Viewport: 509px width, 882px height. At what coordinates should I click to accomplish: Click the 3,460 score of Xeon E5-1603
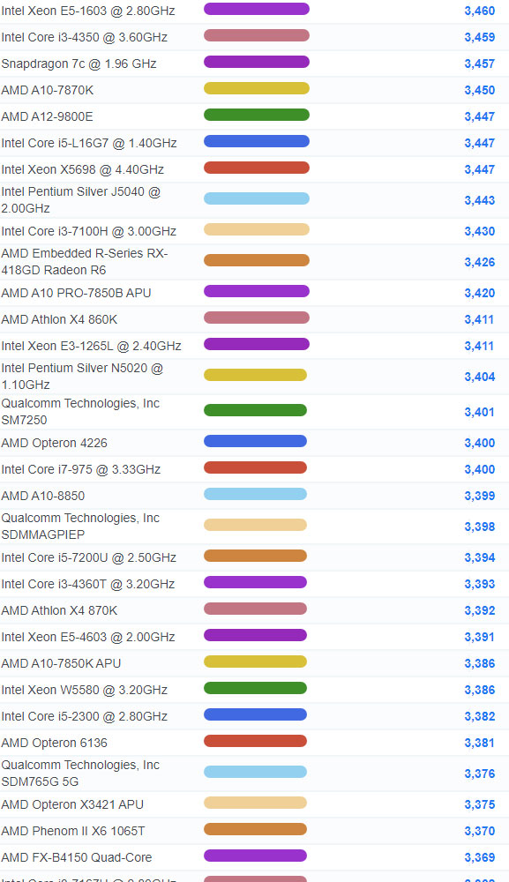click(x=480, y=11)
